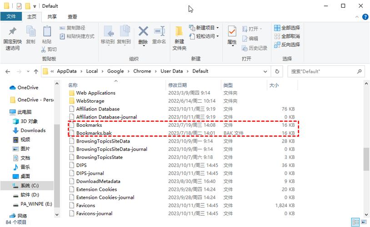
Task: Select the PA_WINPE (E:) drive
Action: tap(32, 204)
